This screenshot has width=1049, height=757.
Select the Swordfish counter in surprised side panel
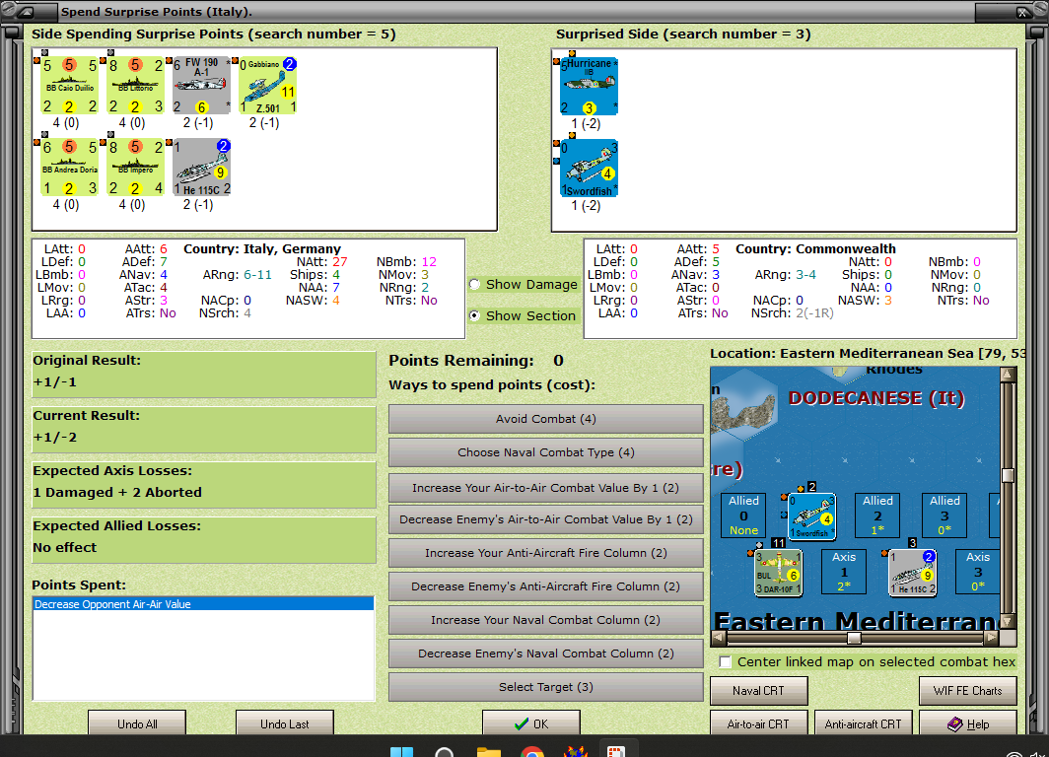click(x=589, y=169)
